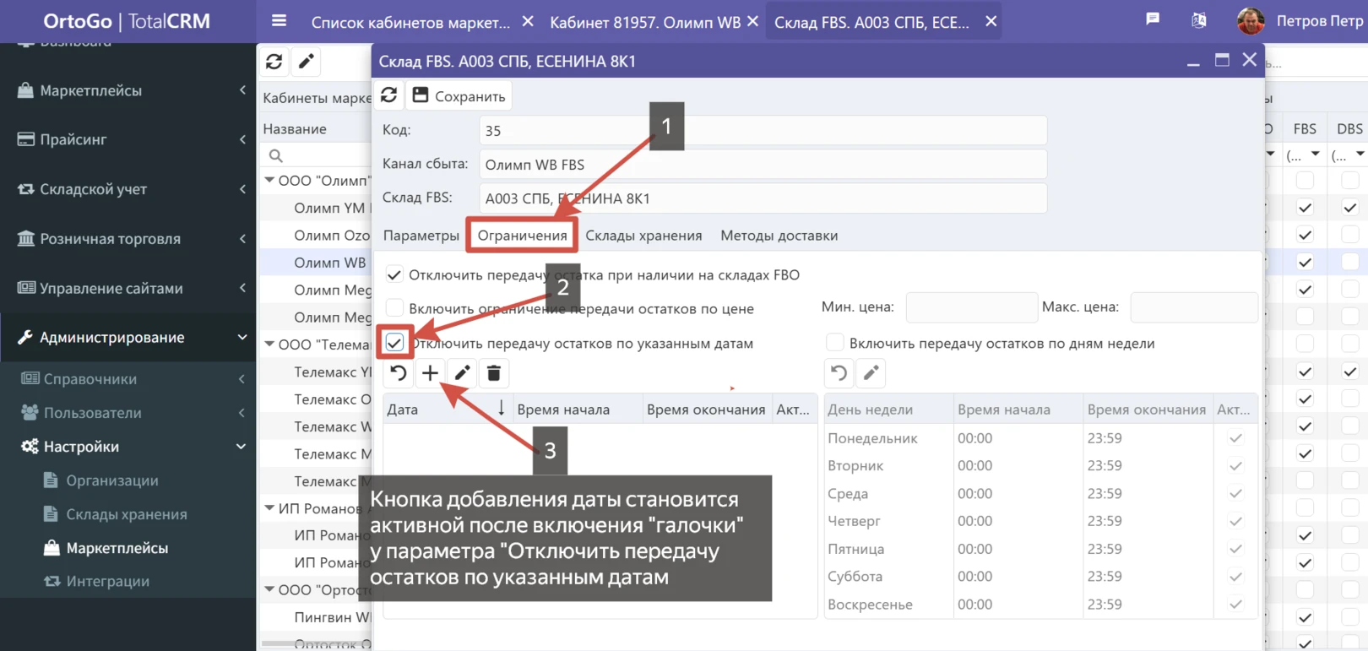Click the Сохранить button

[459, 96]
